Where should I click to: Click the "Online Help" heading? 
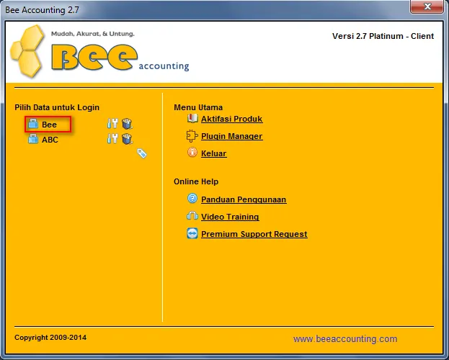[196, 181]
